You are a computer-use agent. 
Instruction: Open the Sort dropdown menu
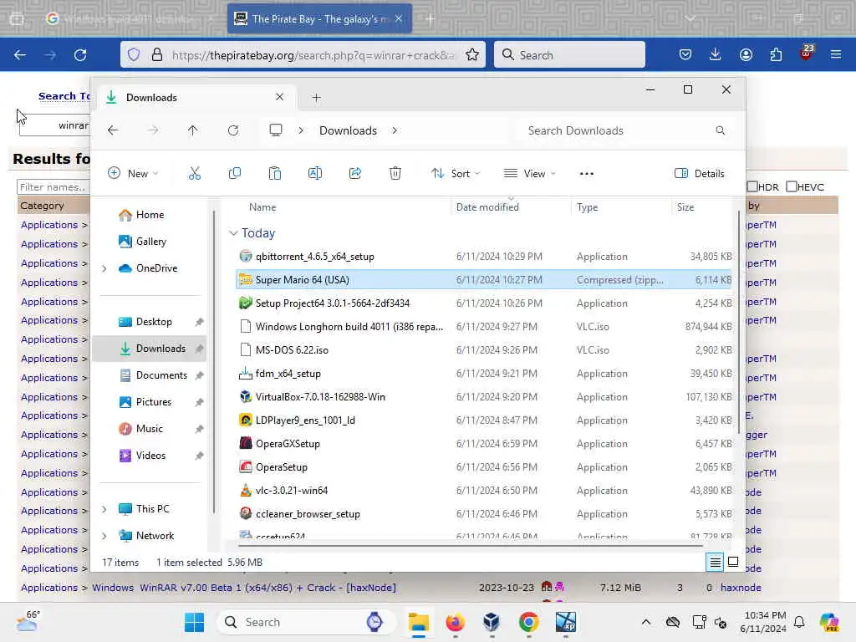[x=456, y=174]
